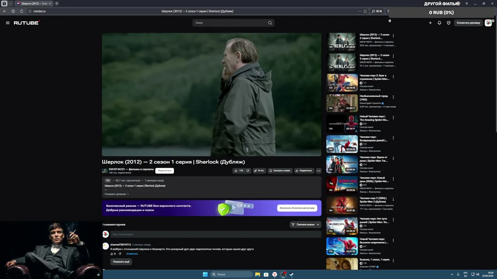
Task: Add video to 'Смотреть позже'
Action: click(280, 170)
